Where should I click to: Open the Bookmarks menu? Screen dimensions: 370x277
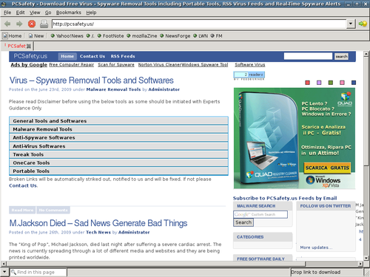pyautogui.click(x=69, y=13)
